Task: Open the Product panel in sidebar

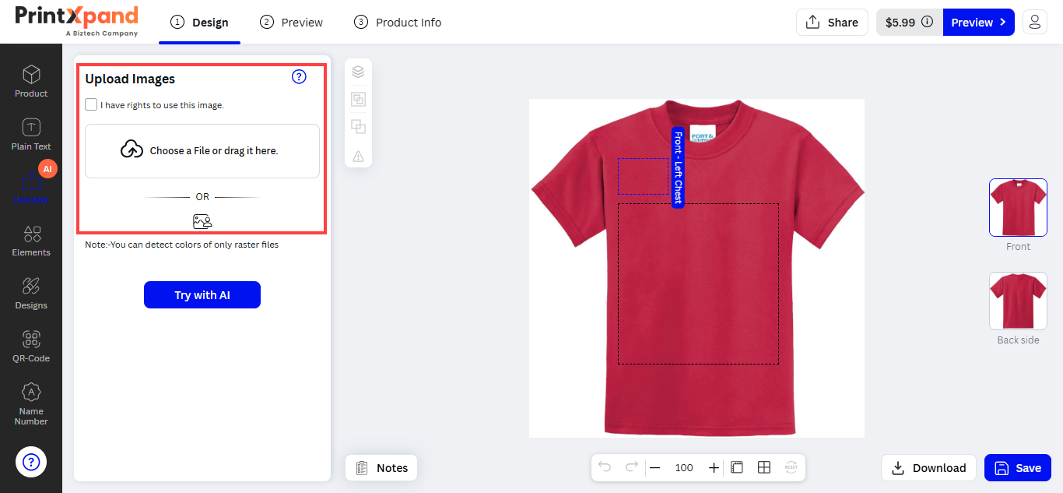Action: click(31, 81)
